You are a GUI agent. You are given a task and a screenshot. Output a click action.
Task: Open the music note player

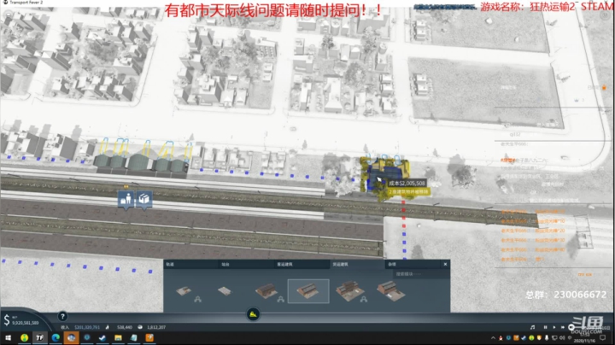(532, 327)
